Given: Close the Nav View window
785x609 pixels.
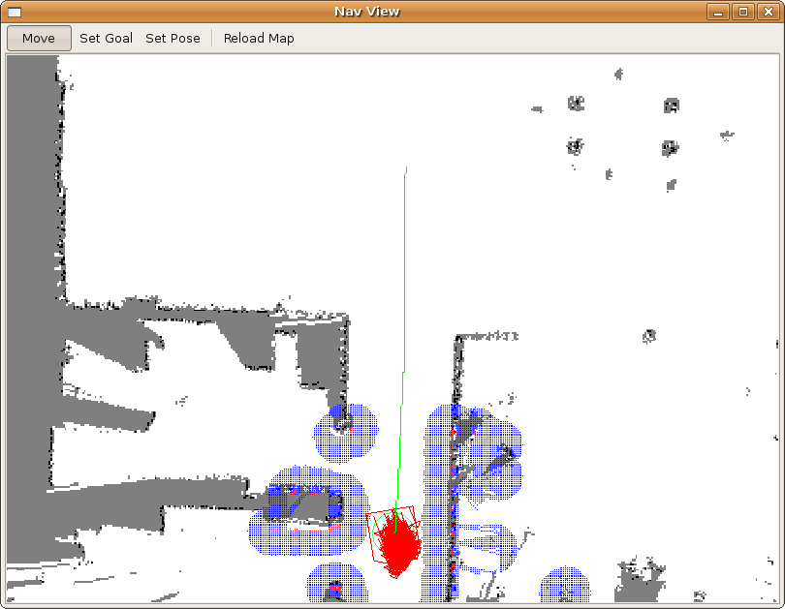Looking at the screenshot, I should click(x=769, y=12).
